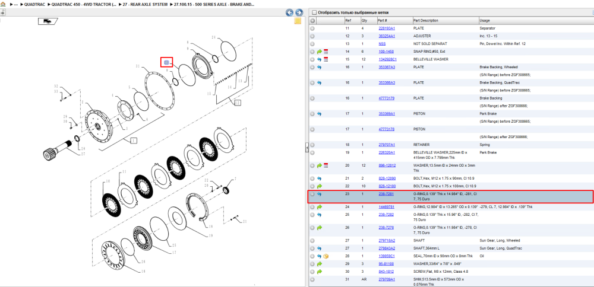The width and height of the screenshot is (594, 287).
Task: Select the circle for Ref 31 SHIM
Action: pyautogui.click(x=312, y=279)
